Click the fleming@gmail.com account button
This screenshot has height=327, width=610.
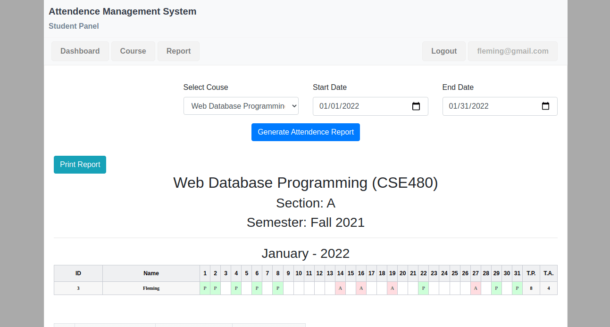(x=512, y=51)
